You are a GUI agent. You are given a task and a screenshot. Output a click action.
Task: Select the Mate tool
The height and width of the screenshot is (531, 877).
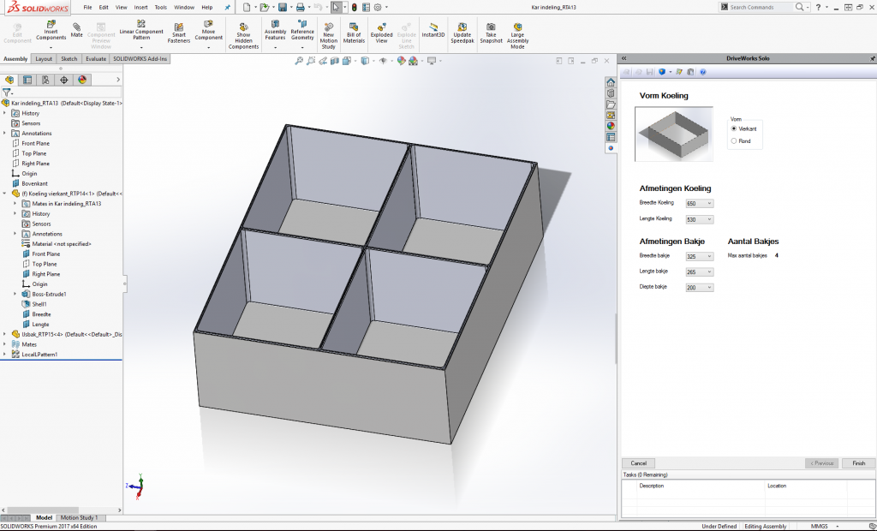(76, 30)
